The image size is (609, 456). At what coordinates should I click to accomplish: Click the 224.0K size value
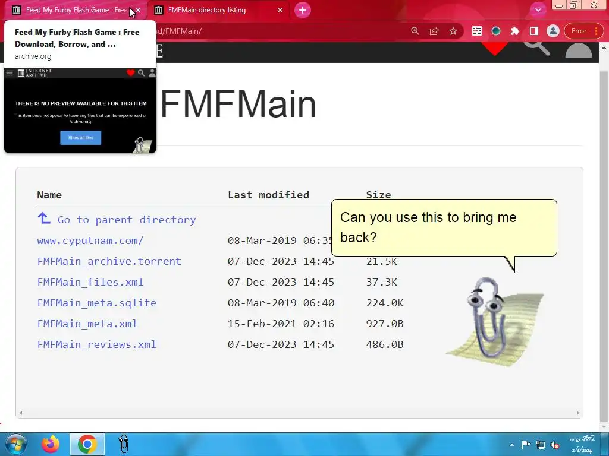385,303
